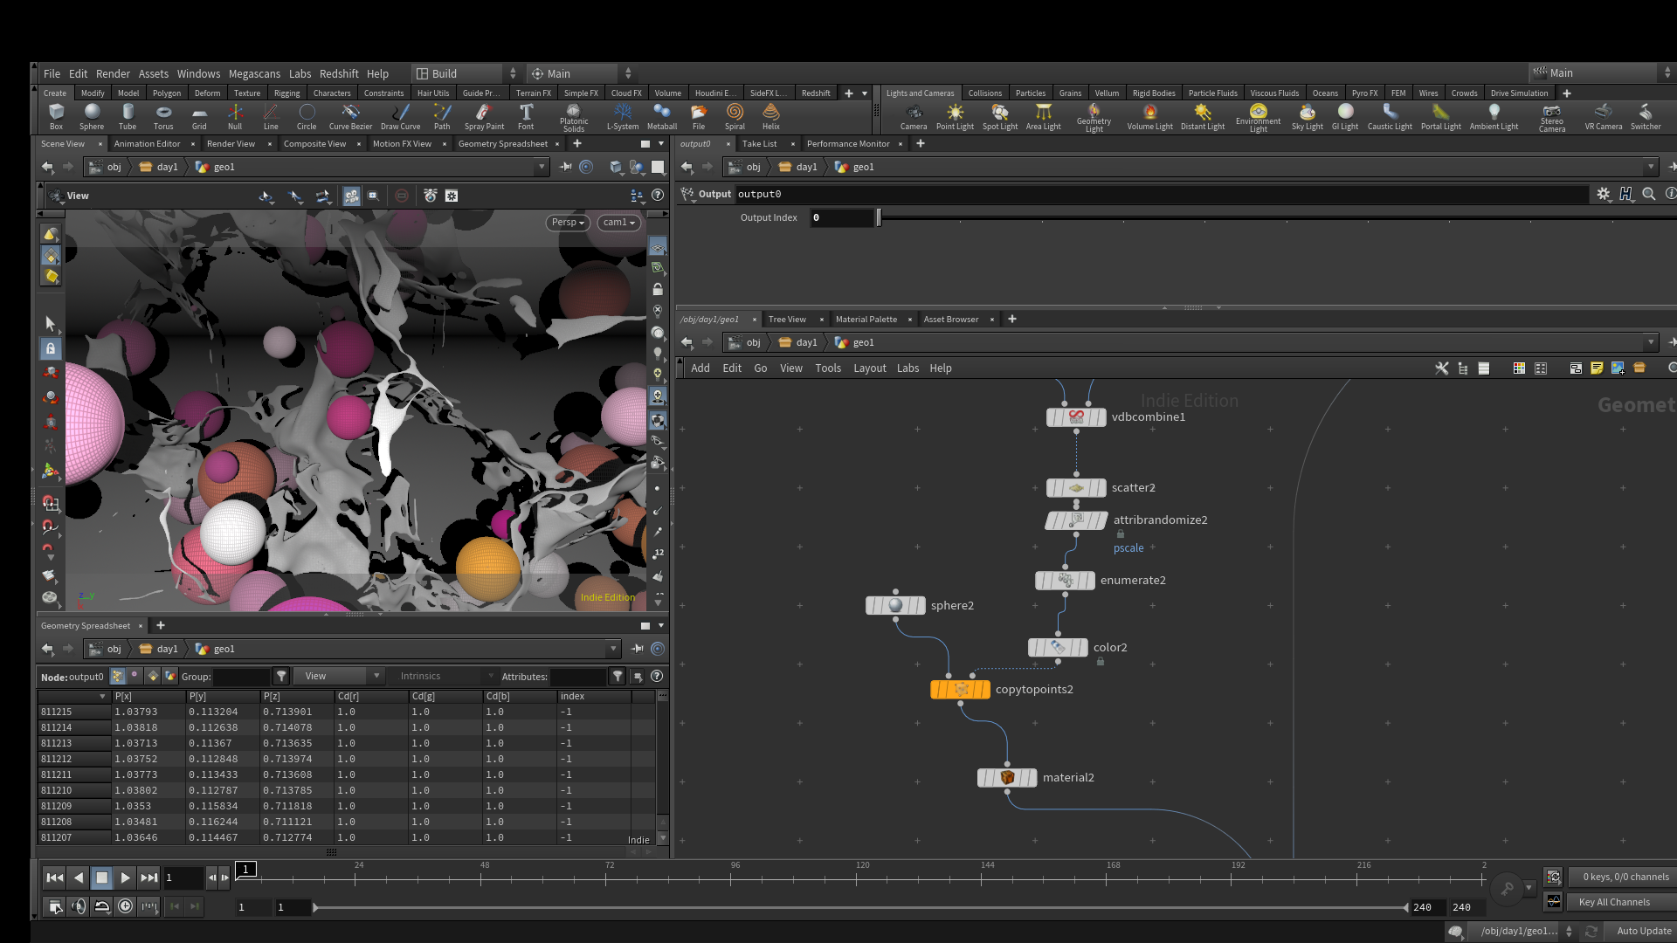Screen dimensions: 1677x943
Task: Click the Group input field in spreadsheet
Action: [x=241, y=677]
